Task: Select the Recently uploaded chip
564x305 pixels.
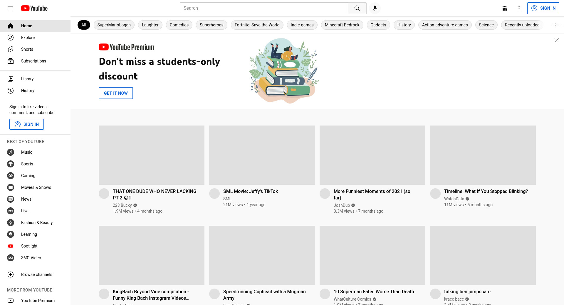Action: click(x=522, y=25)
